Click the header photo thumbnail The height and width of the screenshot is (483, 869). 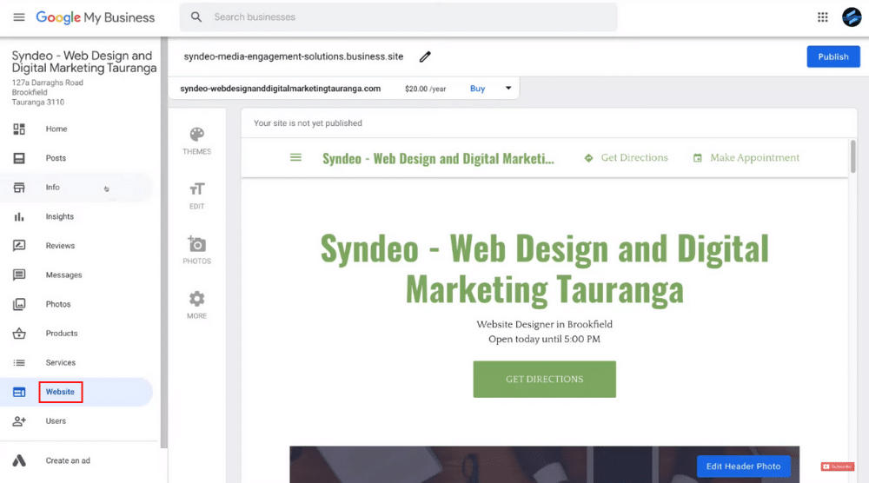(544, 465)
